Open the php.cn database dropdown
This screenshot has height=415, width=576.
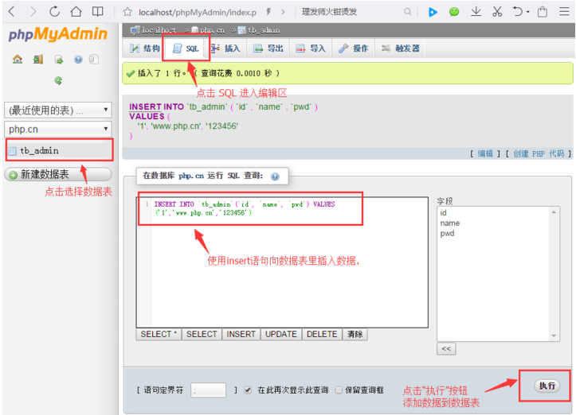[x=58, y=129]
